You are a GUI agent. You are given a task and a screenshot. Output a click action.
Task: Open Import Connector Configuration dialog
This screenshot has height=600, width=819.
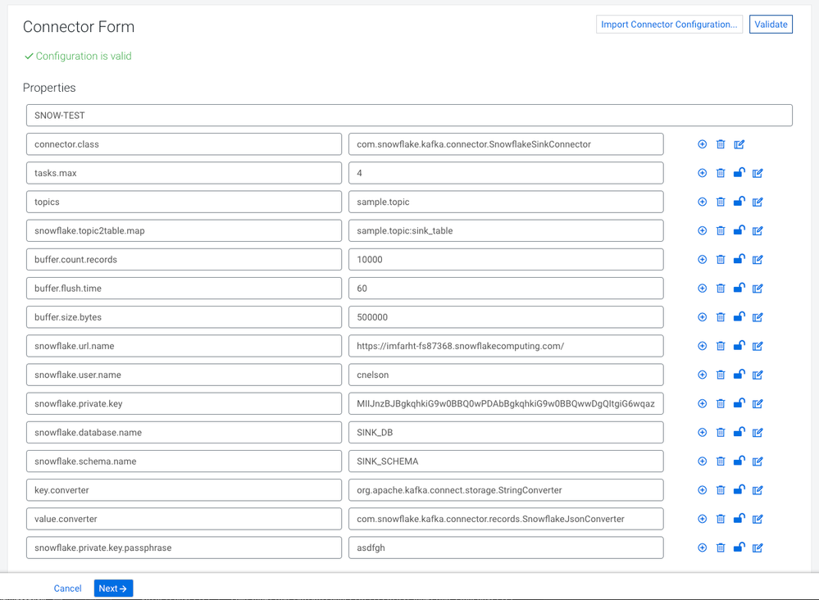(669, 25)
